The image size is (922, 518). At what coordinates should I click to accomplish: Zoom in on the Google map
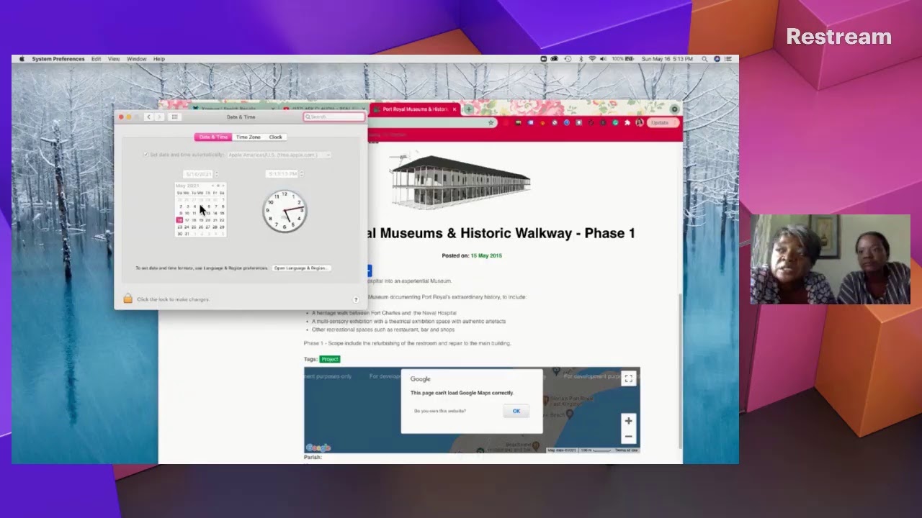coord(628,421)
